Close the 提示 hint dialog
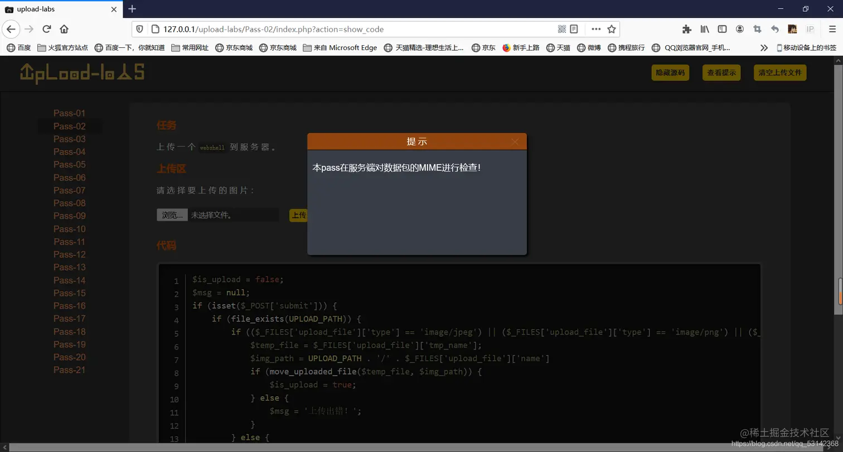This screenshot has width=843, height=452. [x=515, y=142]
